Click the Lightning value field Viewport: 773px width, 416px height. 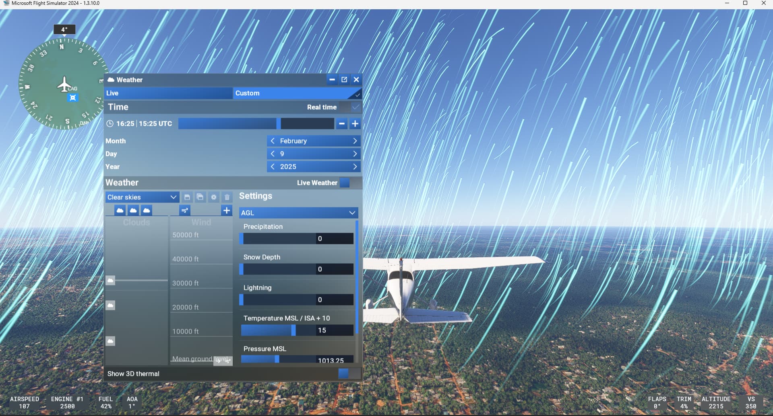point(335,300)
